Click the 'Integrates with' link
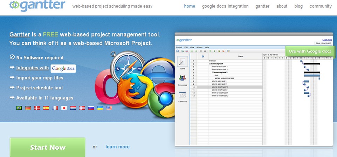The width and height of the screenshot is (337, 157). pos(33,68)
